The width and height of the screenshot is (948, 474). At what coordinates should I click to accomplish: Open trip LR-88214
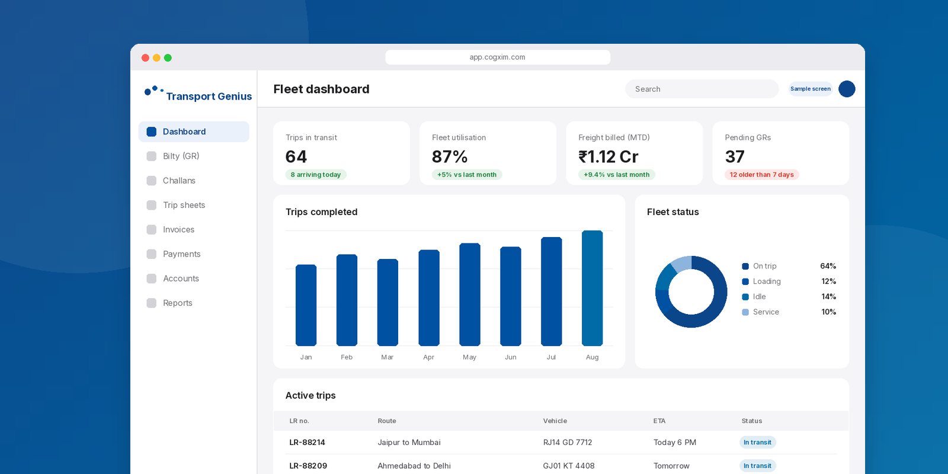[307, 442]
